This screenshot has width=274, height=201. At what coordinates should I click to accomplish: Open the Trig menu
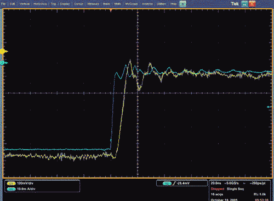pyautogui.click(x=53, y=4)
